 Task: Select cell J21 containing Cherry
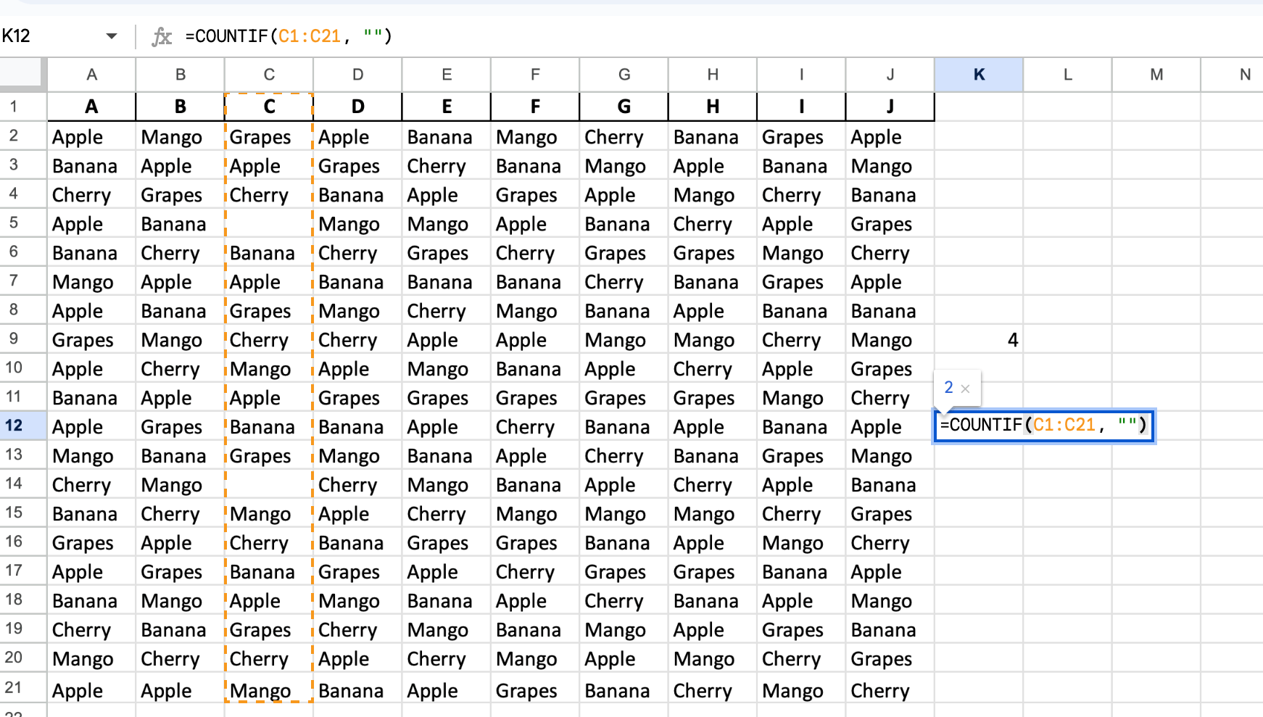point(890,690)
